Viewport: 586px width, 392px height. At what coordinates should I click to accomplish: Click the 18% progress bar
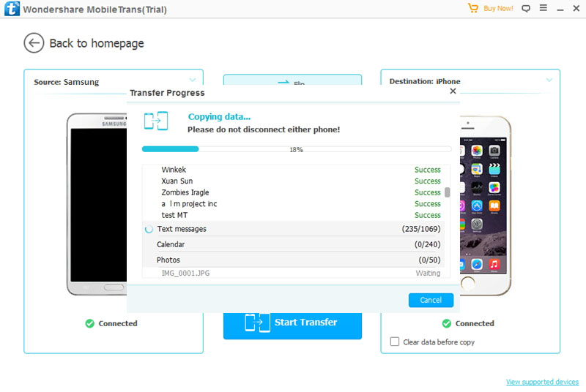tap(297, 149)
